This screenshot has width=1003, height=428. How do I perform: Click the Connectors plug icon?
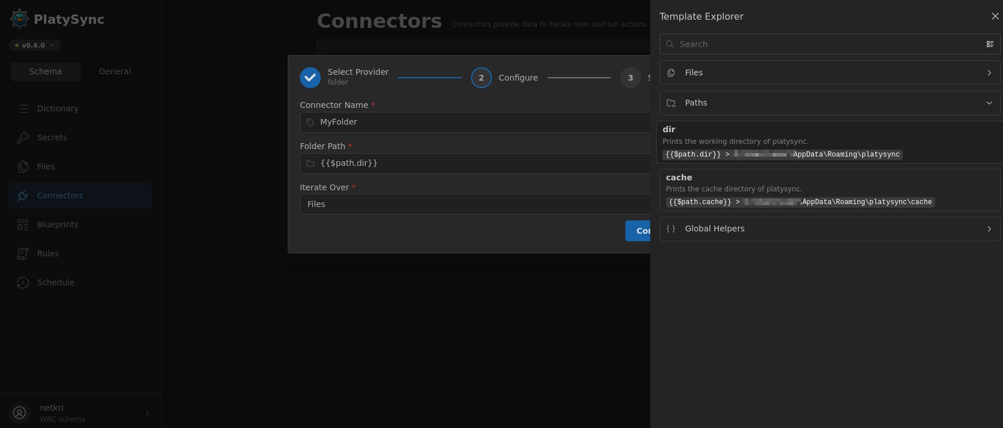click(23, 195)
